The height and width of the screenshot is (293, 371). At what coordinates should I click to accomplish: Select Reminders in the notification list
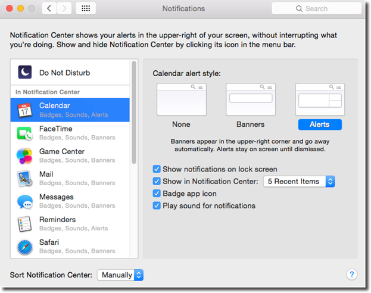click(x=70, y=224)
